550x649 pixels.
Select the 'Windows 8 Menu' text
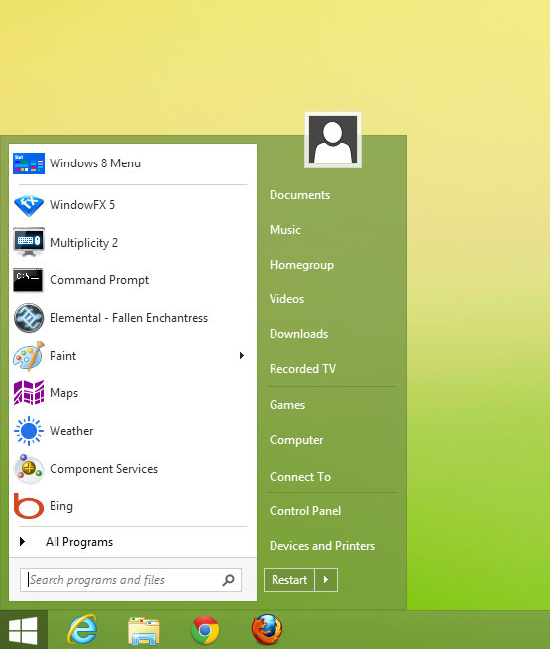pyautogui.click(x=95, y=163)
